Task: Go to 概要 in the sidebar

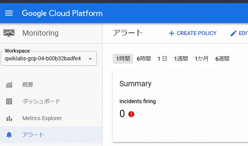Action: (x=28, y=85)
